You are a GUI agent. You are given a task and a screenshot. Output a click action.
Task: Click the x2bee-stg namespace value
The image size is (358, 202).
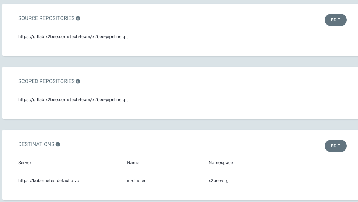(218, 181)
